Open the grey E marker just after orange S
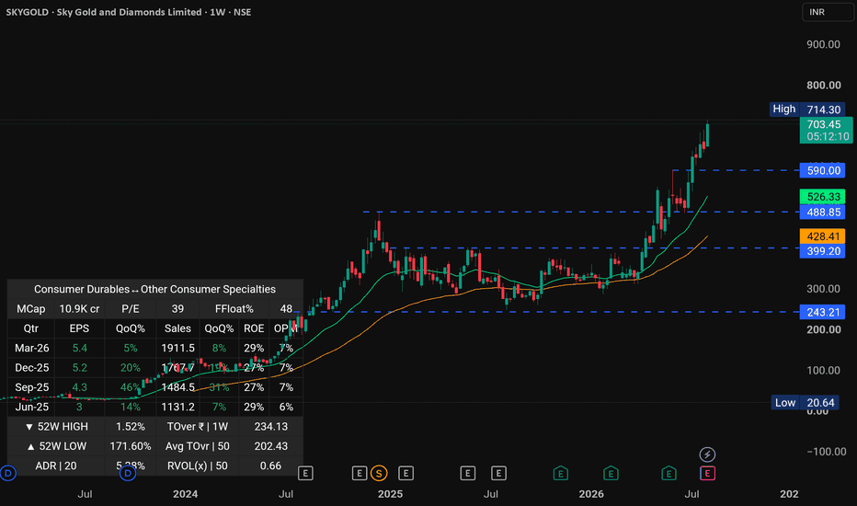The width and height of the screenshot is (857, 506). [x=406, y=473]
